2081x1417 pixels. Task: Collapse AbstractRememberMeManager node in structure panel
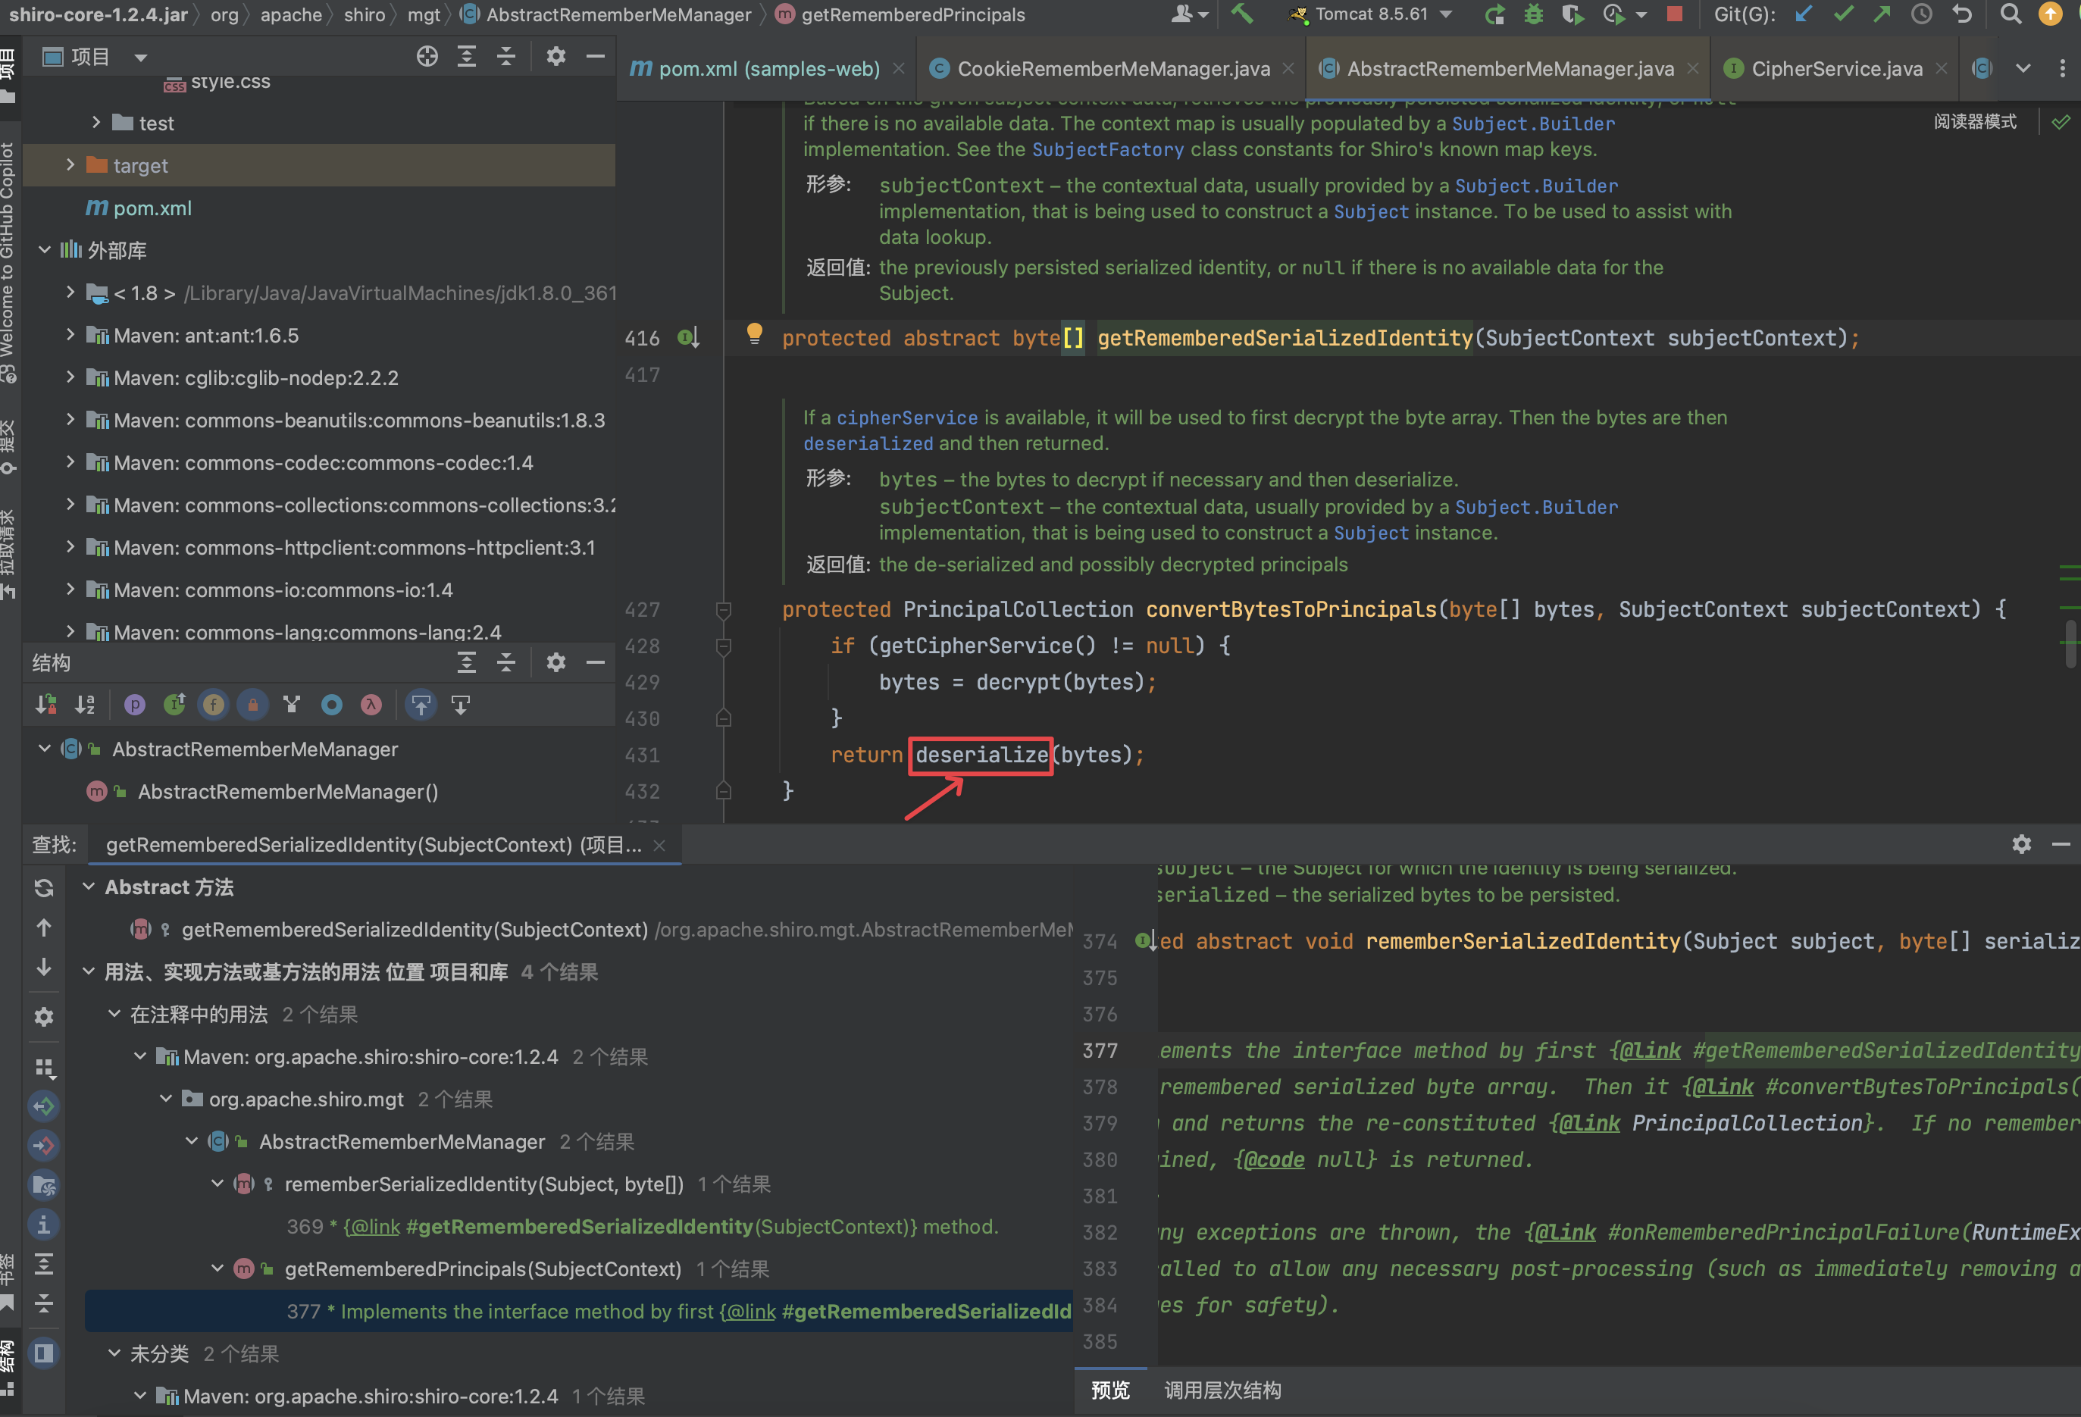[44, 749]
